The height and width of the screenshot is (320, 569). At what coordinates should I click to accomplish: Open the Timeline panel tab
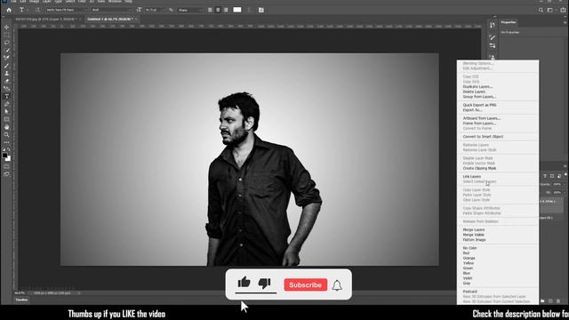(x=21, y=300)
